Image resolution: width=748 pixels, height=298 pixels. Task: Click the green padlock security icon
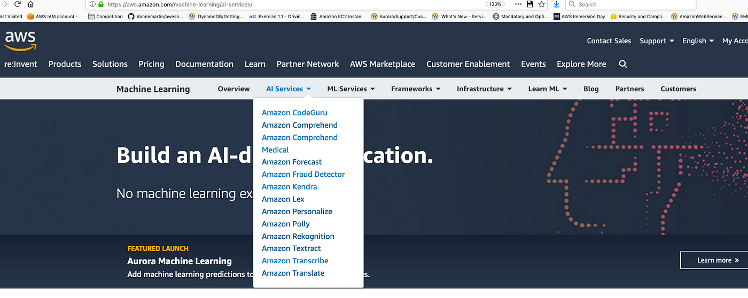(100, 4)
